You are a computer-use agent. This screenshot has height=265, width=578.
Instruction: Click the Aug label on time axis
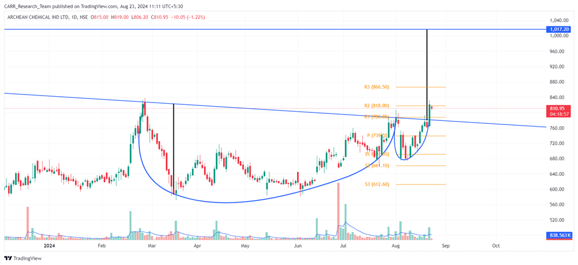tap(396, 245)
